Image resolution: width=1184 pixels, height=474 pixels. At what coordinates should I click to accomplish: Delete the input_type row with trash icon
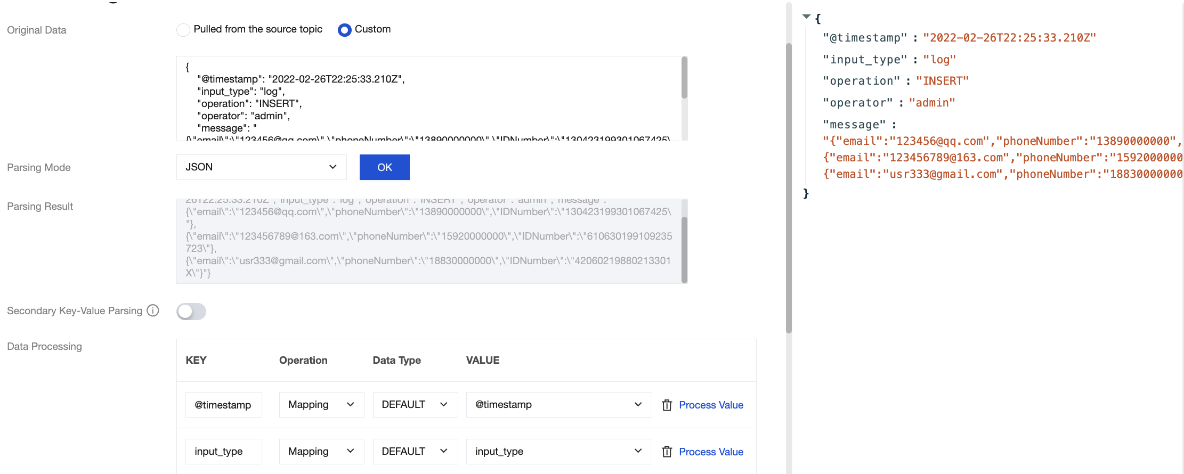[x=667, y=452]
